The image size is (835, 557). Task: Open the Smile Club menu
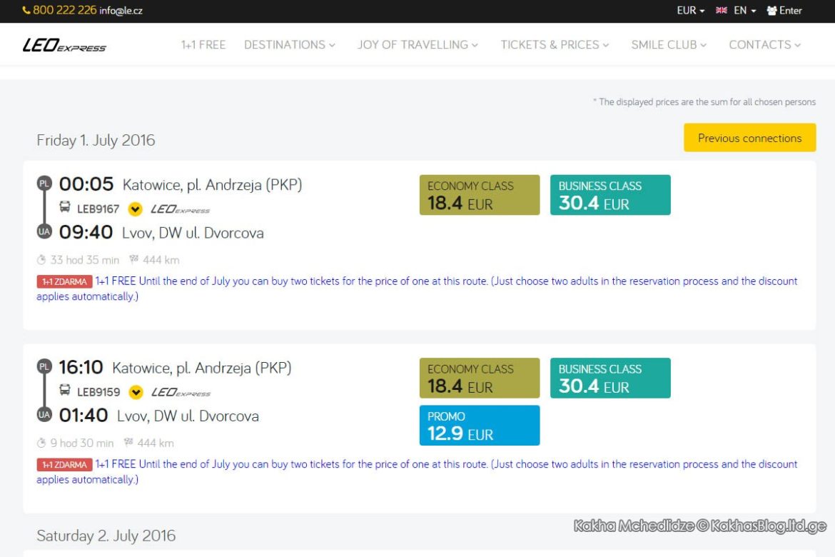point(669,45)
